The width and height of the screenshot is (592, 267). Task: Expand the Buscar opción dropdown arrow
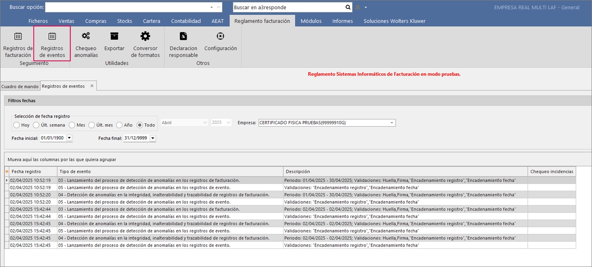211,7
